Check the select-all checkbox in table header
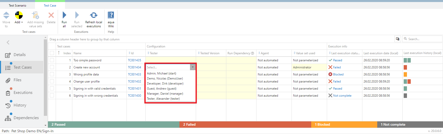 click(52, 53)
